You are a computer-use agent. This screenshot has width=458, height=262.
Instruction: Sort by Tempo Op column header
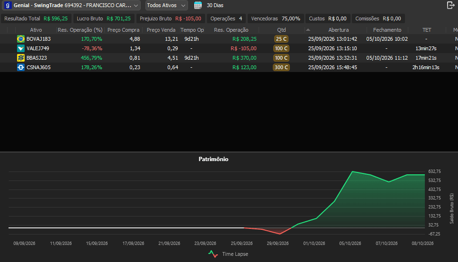(192, 30)
